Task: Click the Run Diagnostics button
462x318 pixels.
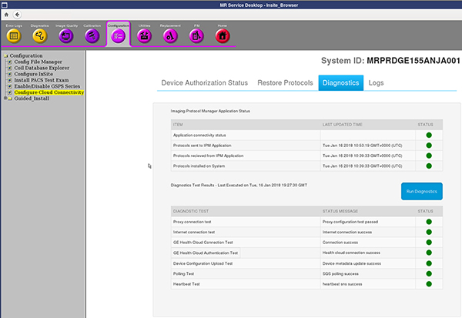Action: pyautogui.click(x=421, y=192)
